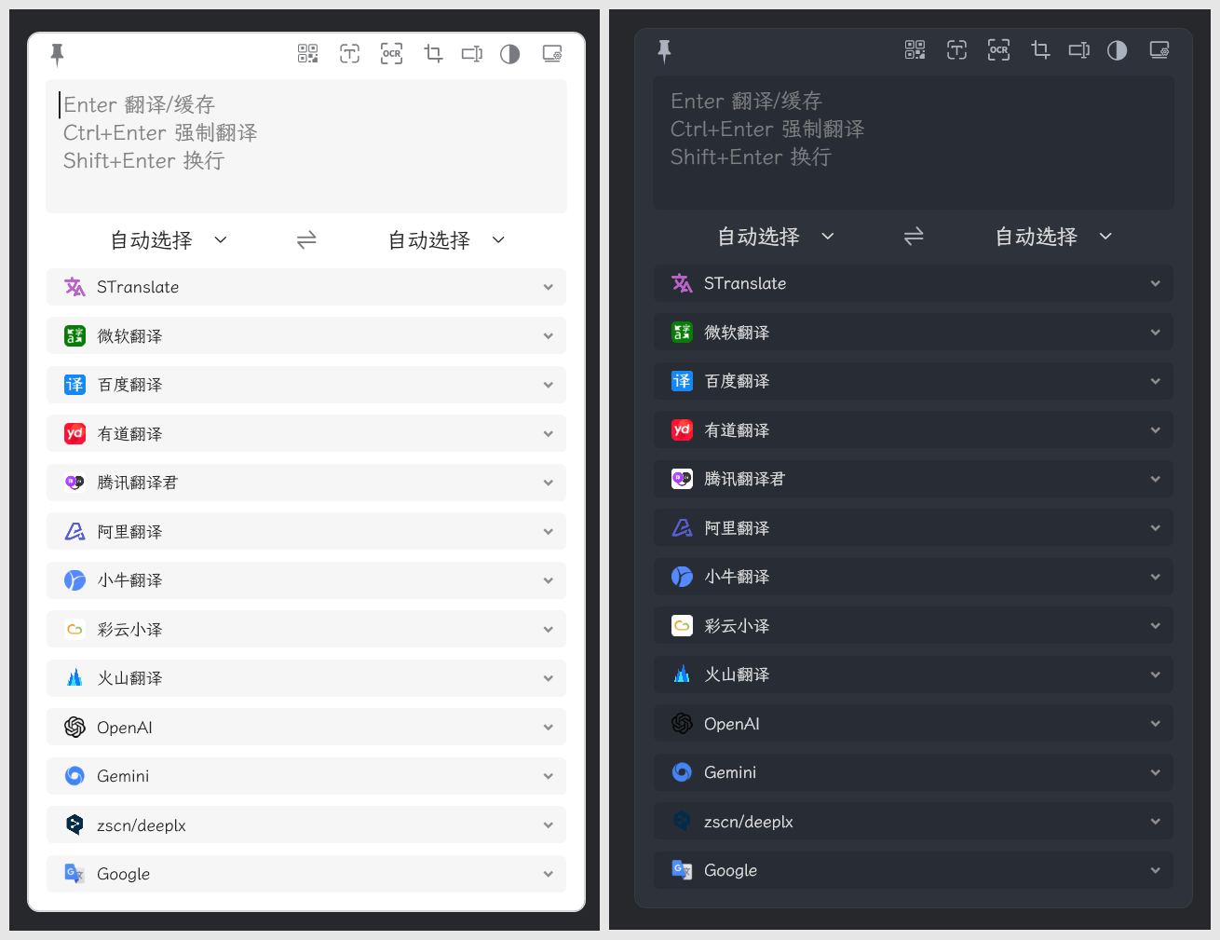Open settings window icon in dark window
The height and width of the screenshot is (940, 1220).
click(1159, 50)
